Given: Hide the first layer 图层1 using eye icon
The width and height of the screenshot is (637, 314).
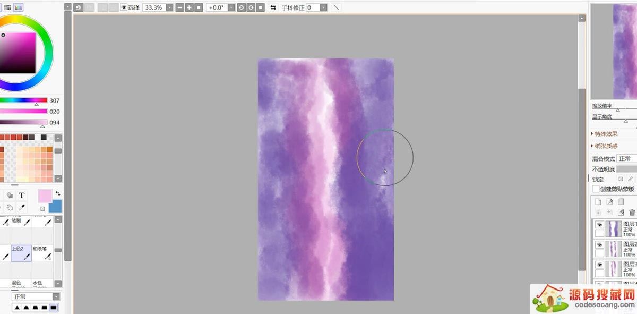Looking at the screenshot, I should click(599, 225).
